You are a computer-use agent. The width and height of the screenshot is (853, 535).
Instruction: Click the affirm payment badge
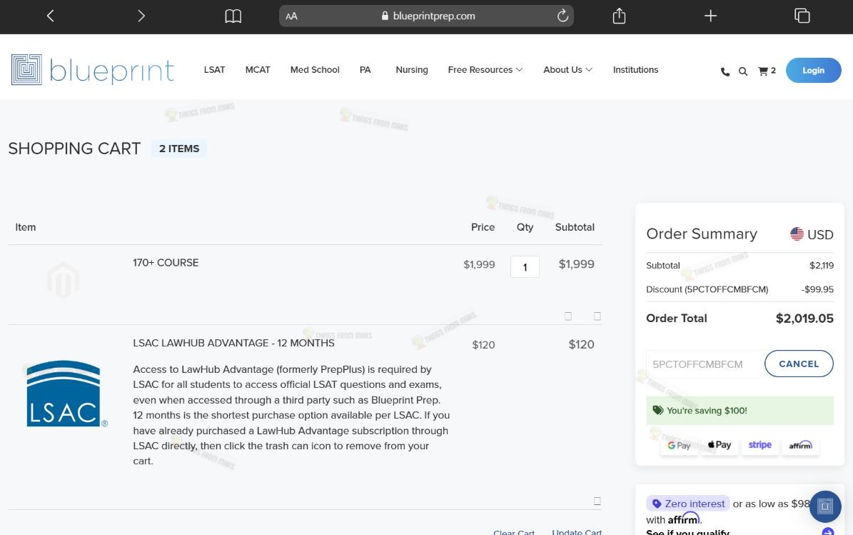pyautogui.click(x=800, y=445)
